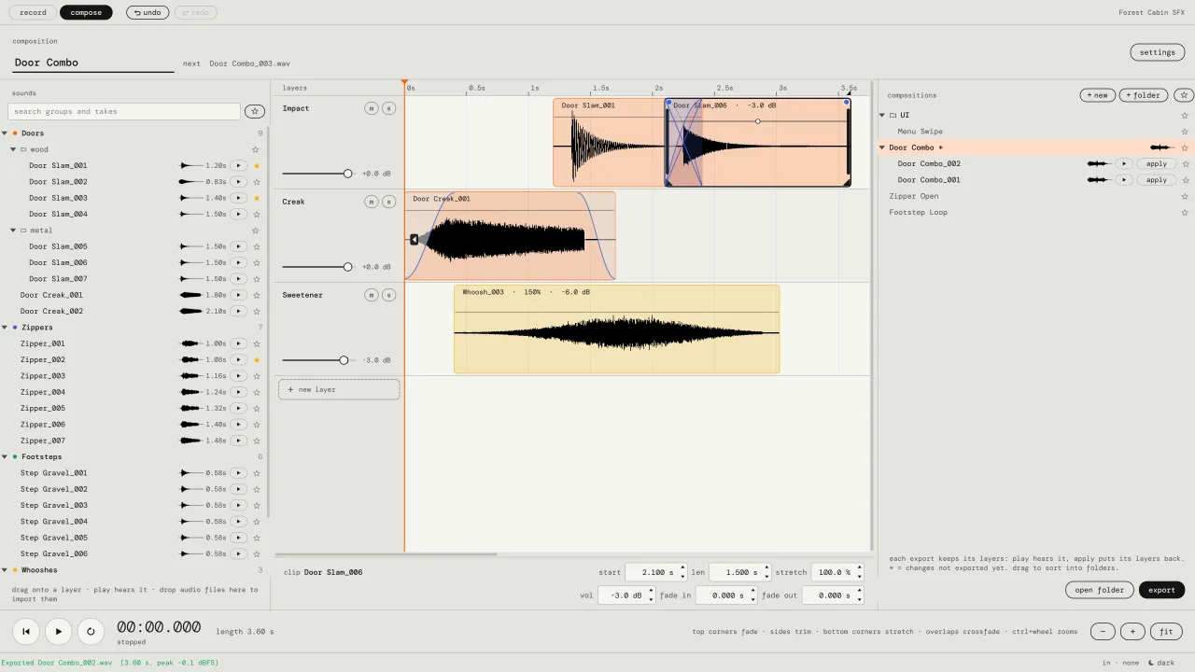Star the Footstep Loop composition

(1185, 213)
